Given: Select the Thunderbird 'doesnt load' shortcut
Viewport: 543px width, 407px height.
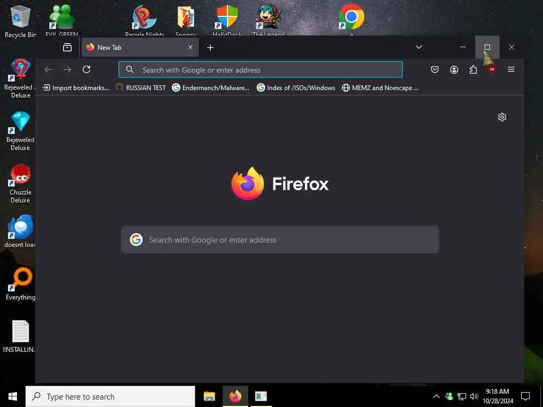Looking at the screenshot, I should tap(20, 231).
